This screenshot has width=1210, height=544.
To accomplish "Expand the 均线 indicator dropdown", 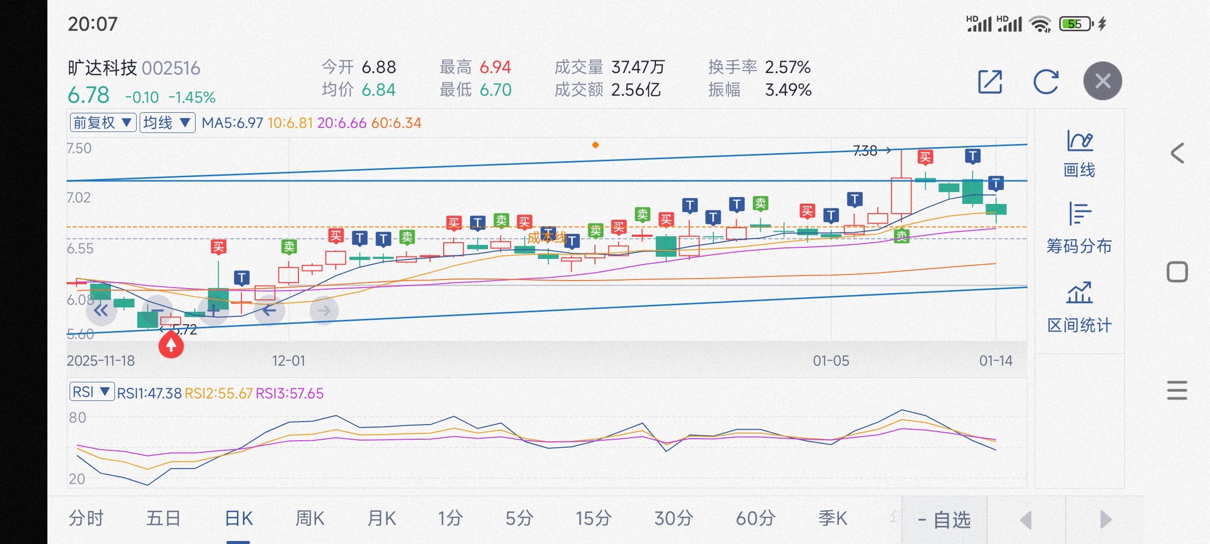I will 167,122.
